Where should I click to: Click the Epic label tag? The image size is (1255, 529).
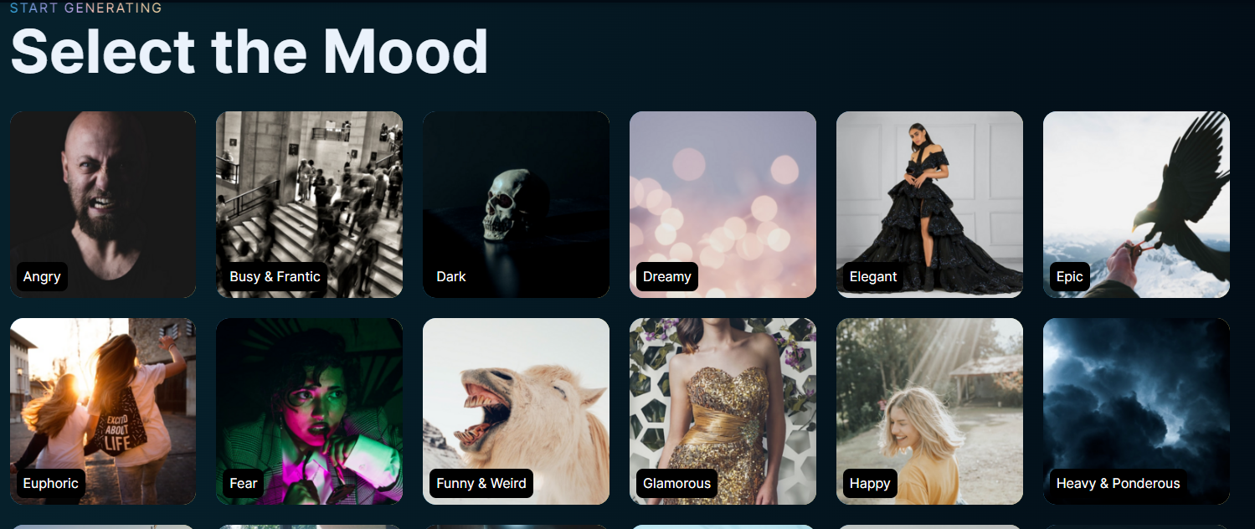click(1070, 276)
